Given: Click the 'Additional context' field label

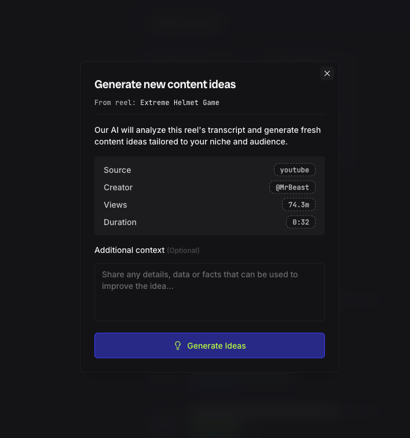Looking at the screenshot, I should pyautogui.click(x=129, y=250).
